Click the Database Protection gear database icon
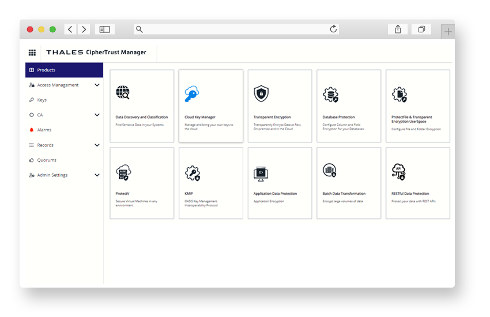Viewport: 490px width, 317px height. tap(331, 95)
